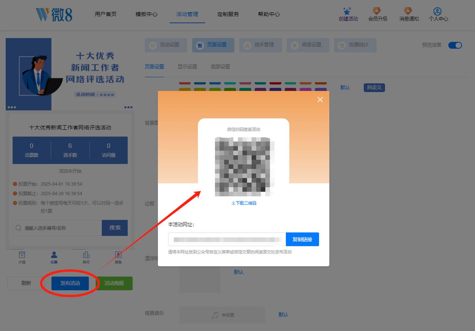The image size is (475, 331).
Task: Click the green 活动海报 button
Action: pyautogui.click(x=114, y=283)
